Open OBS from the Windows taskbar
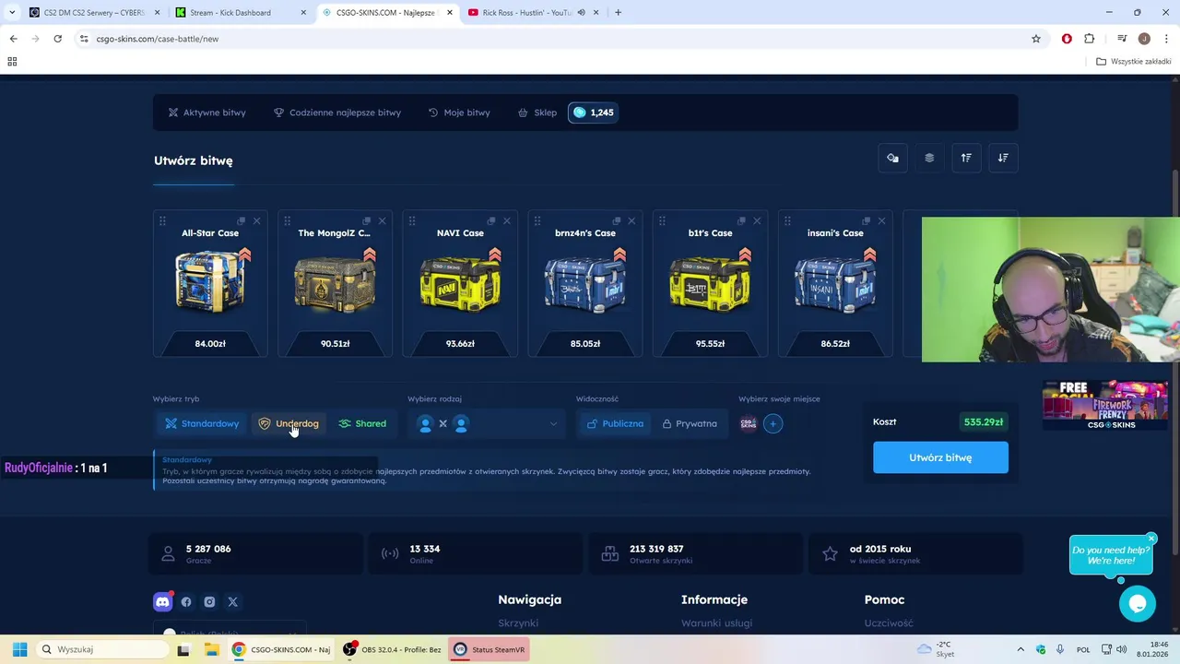Screen dimensions: 1180x664 [x=393, y=649]
